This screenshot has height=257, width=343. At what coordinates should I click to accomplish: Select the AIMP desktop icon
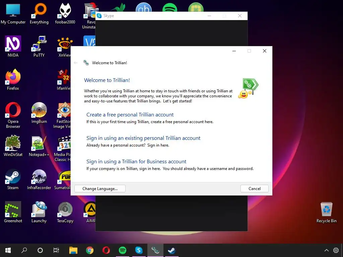coord(90,212)
